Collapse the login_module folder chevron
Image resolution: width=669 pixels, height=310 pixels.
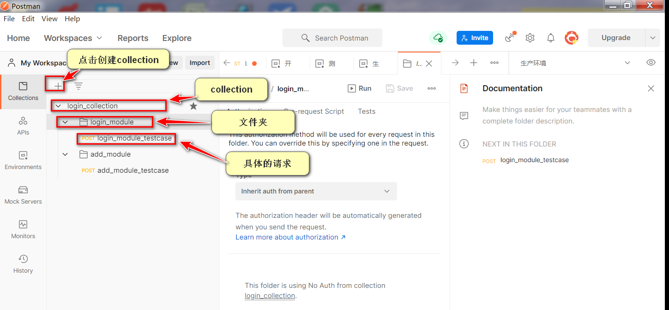(x=65, y=122)
